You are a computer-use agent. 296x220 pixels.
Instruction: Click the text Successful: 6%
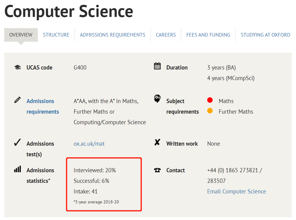click(91, 181)
